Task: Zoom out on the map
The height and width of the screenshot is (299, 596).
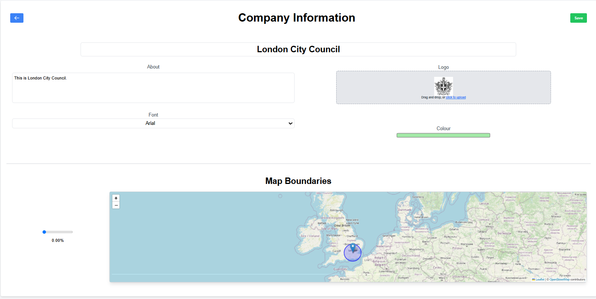Action: (116, 205)
